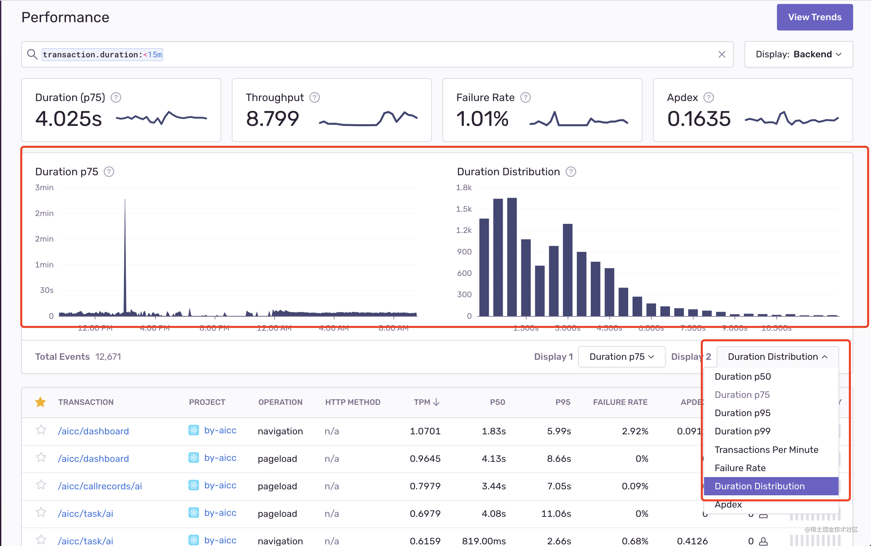This screenshot has width=871, height=546.
Task: Sort table by P50 column header
Action: pos(497,402)
